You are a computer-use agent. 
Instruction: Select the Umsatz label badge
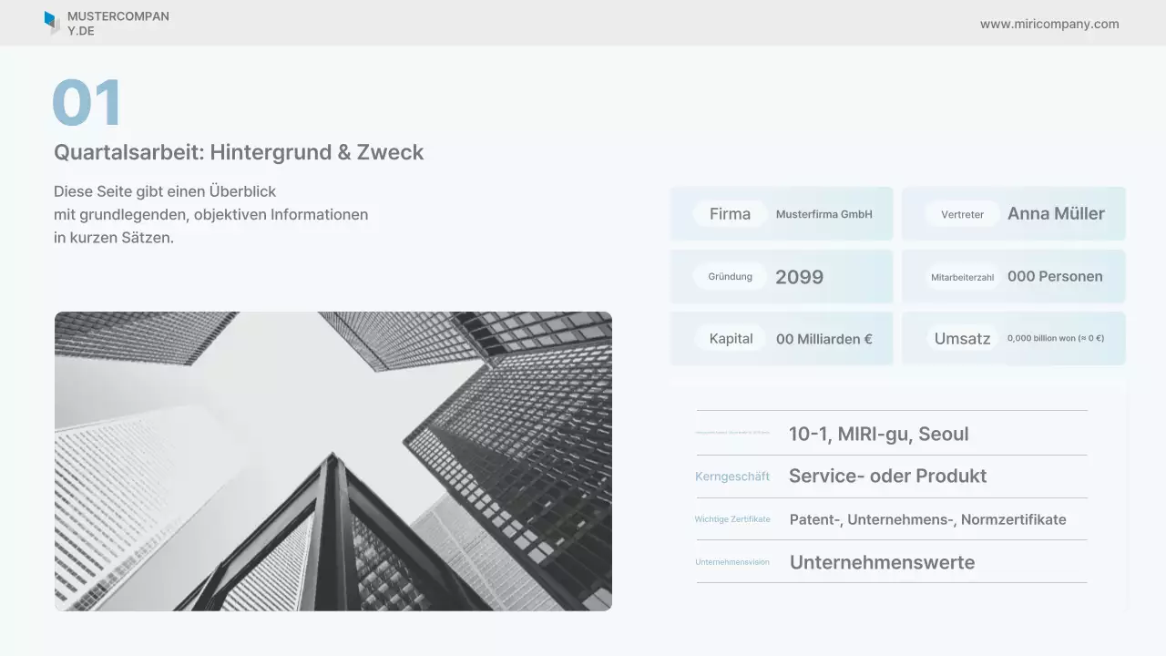tap(963, 337)
